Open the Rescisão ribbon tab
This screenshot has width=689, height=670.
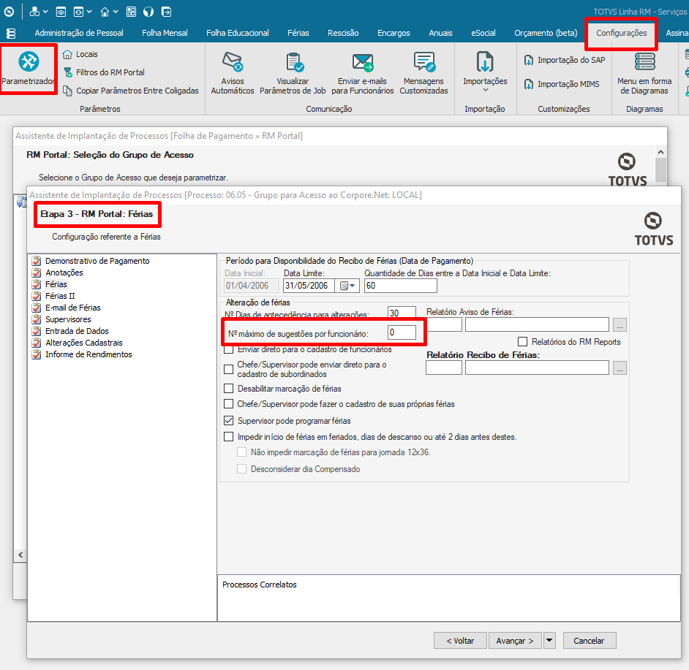[343, 33]
